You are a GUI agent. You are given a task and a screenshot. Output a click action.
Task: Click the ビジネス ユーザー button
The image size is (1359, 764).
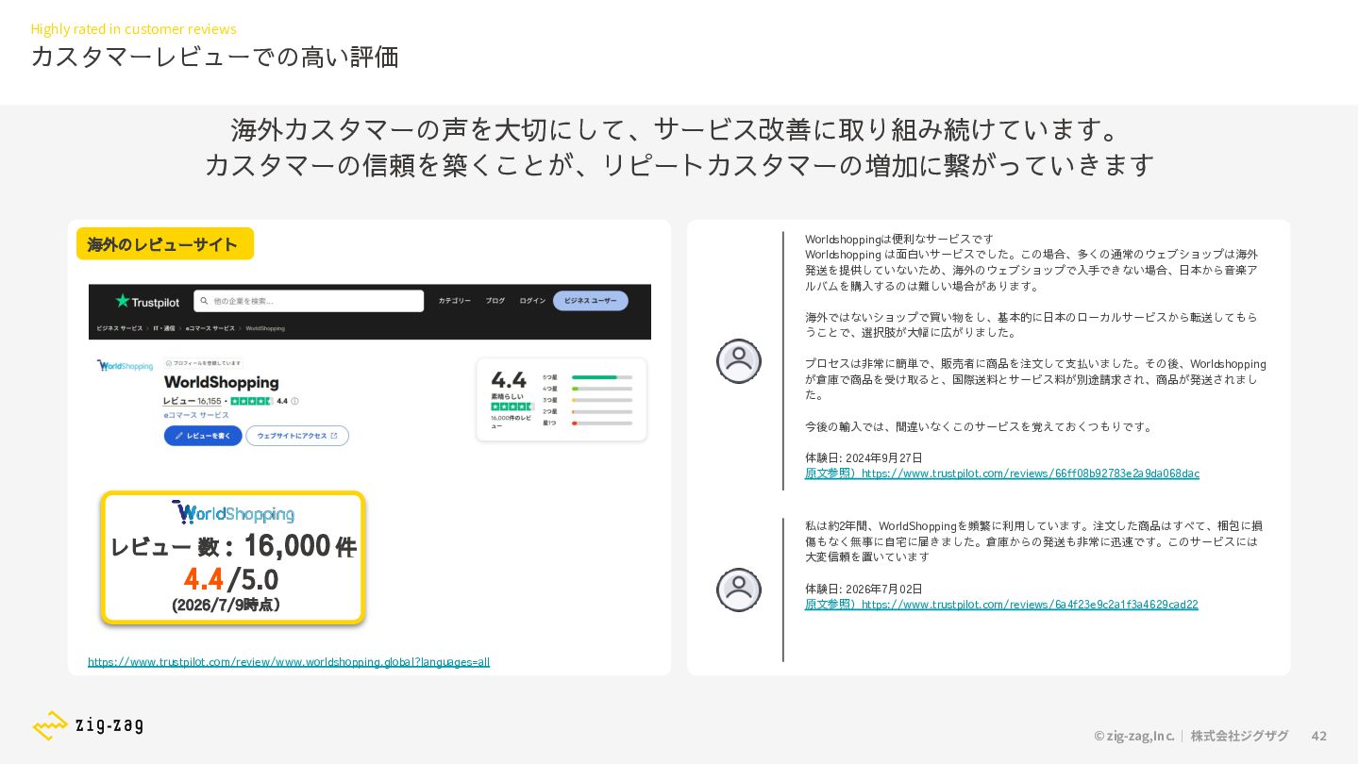pyautogui.click(x=590, y=301)
